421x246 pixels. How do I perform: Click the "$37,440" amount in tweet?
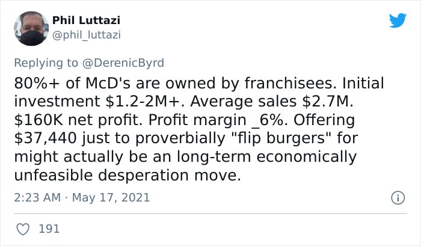[46, 138]
